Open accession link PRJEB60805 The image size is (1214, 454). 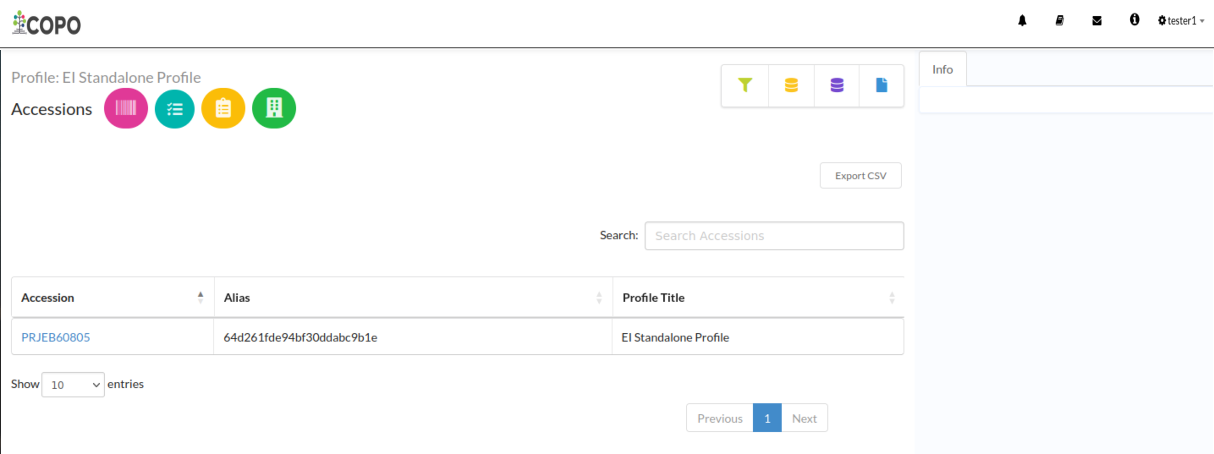tap(55, 338)
